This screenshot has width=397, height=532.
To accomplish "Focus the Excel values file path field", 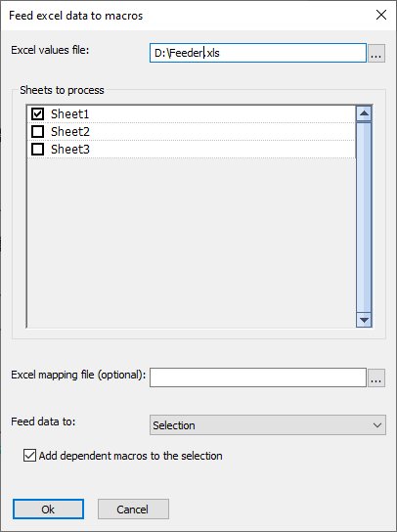I will pos(258,53).
